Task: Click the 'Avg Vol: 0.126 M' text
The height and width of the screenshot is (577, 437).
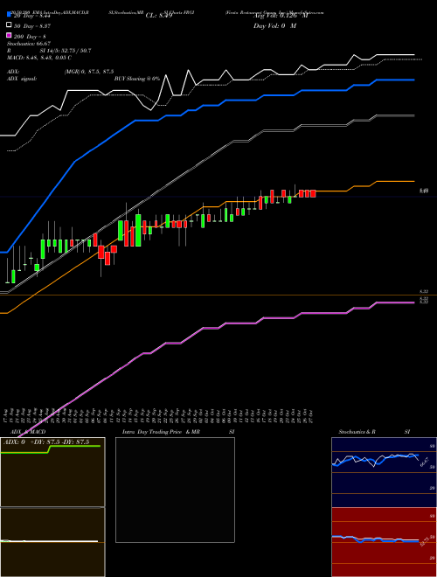Action: coord(280,16)
